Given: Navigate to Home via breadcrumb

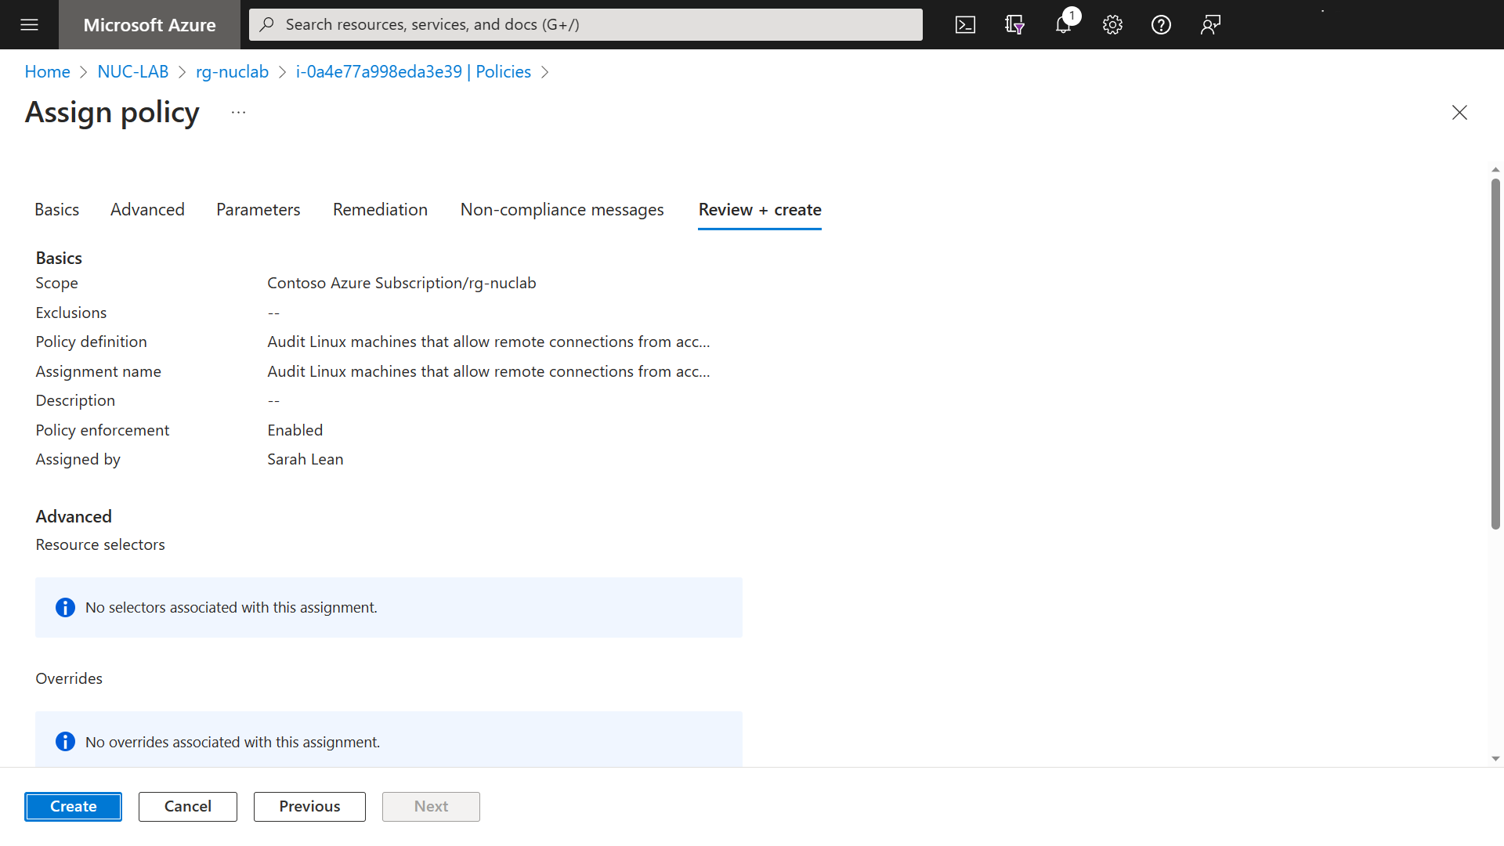Looking at the screenshot, I should click(x=47, y=71).
